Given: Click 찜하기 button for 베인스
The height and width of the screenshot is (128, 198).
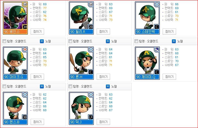Looking at the screenshot, I should pyautogui.click(x=37, y=32).
